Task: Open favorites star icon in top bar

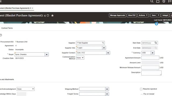Action: pyautogui.click(x=164, y=1)
